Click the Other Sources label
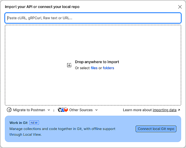 pos(81,110)
